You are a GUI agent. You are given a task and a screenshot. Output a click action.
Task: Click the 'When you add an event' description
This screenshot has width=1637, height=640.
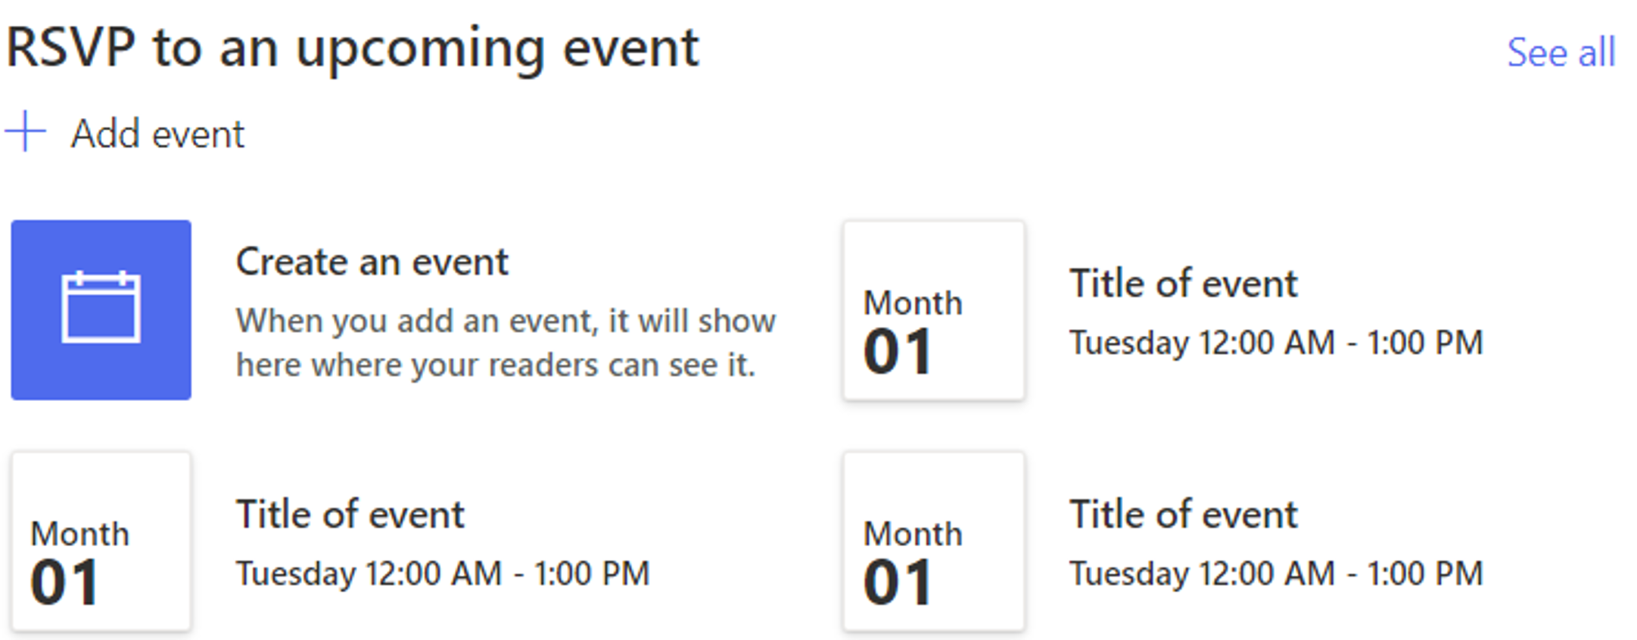point(506,342)
